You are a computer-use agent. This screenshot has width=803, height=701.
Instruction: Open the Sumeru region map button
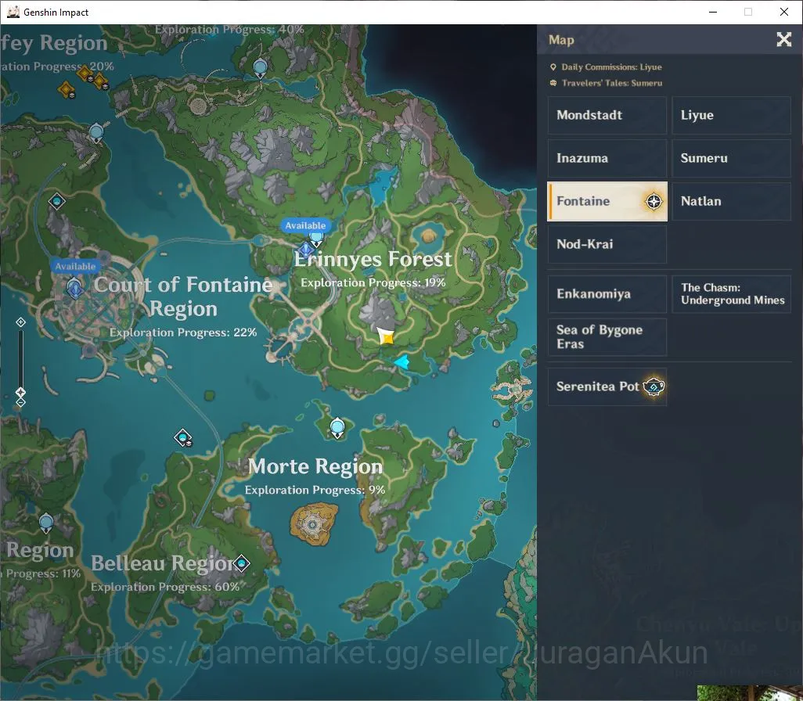pyautogui.click(x=731, y=158)
